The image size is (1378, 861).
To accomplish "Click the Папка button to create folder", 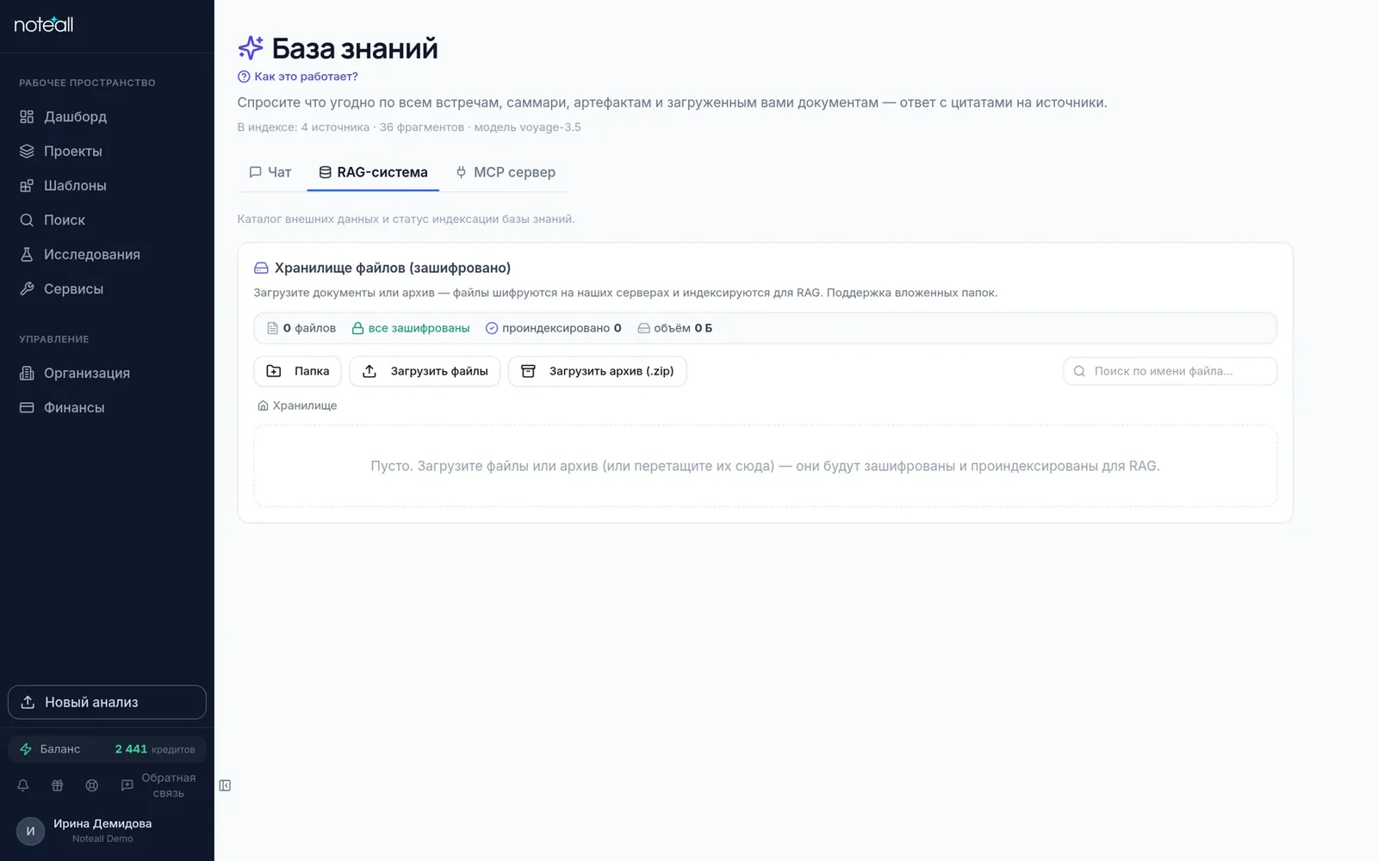I will click(297, 371).
